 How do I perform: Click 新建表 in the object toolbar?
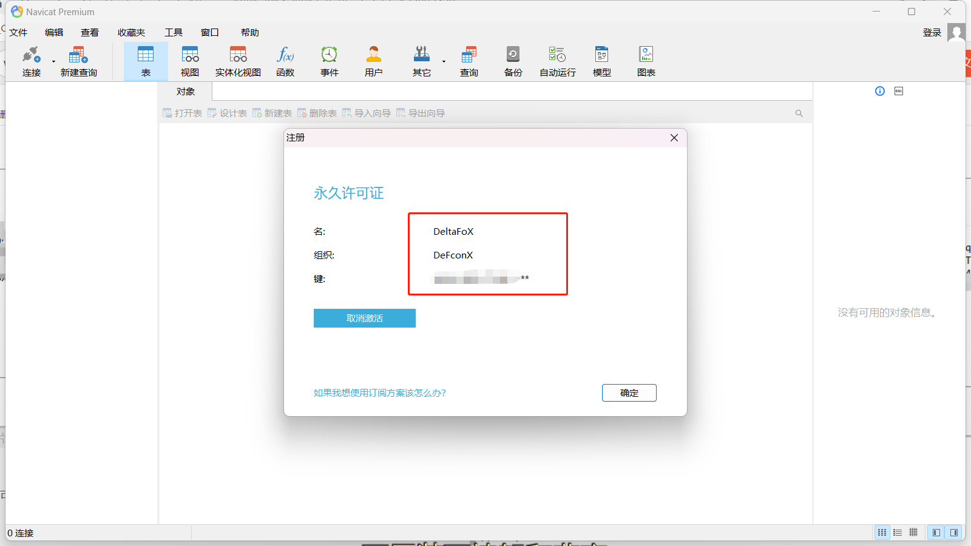(x=272, y=113)
